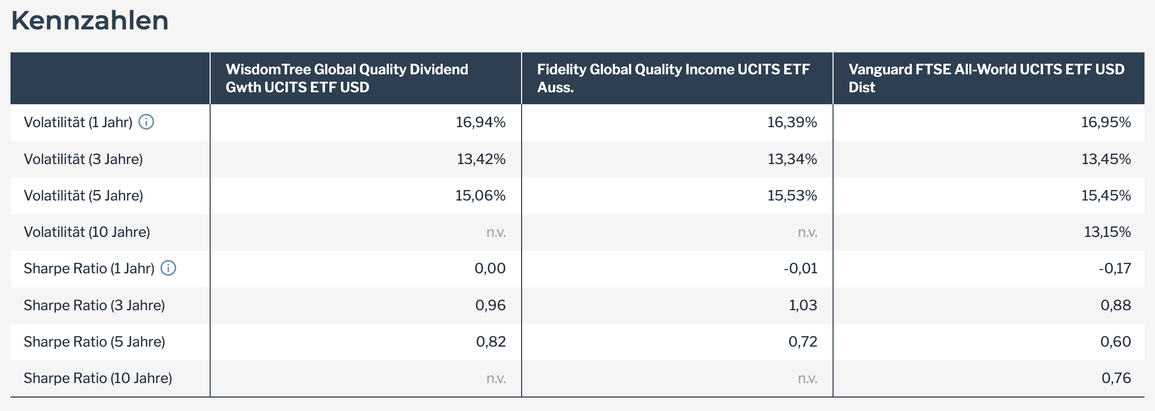Select the Volatilität (10 Jahre) row label
Viewport: 1155px width, 411px height.
(x=87, y=232)
